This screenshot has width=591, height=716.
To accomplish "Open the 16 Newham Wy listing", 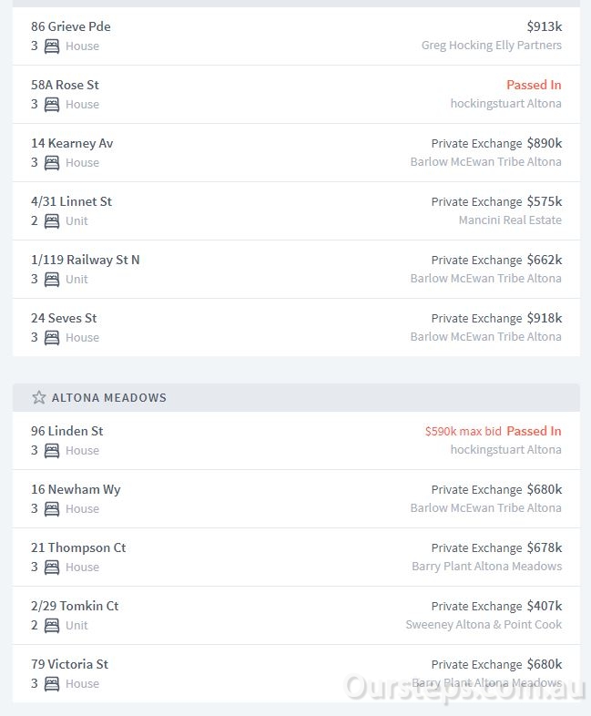I will tap(296, 498).
